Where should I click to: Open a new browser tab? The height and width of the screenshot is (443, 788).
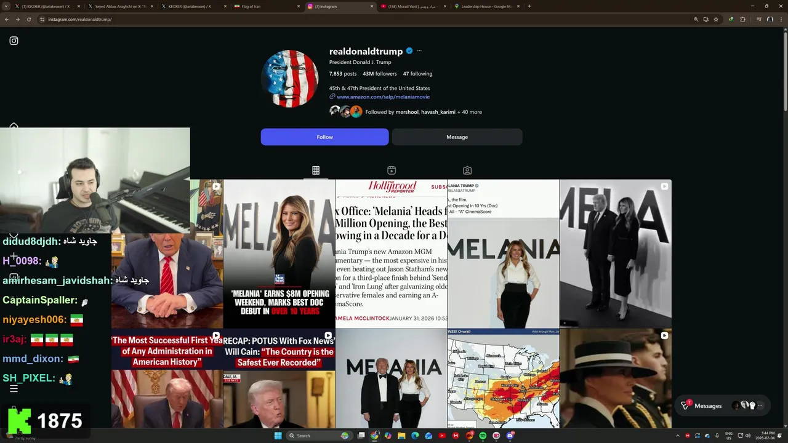[x=529, y=6]
